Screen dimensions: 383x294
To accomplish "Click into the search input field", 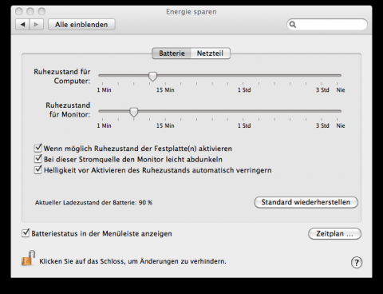I will tap(327, 25).
